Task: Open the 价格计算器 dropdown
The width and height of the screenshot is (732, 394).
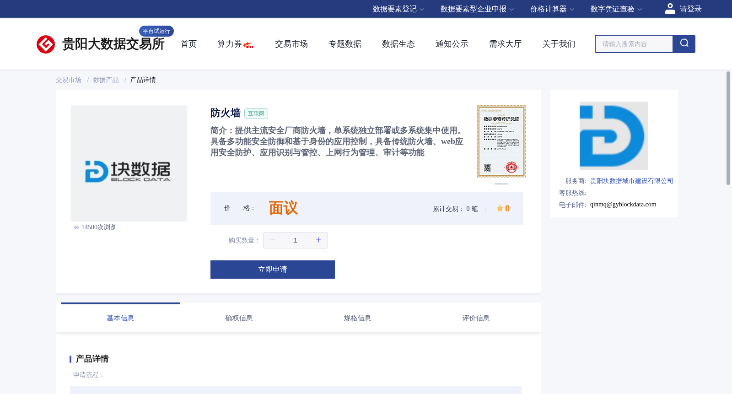Action: [552, 9]
